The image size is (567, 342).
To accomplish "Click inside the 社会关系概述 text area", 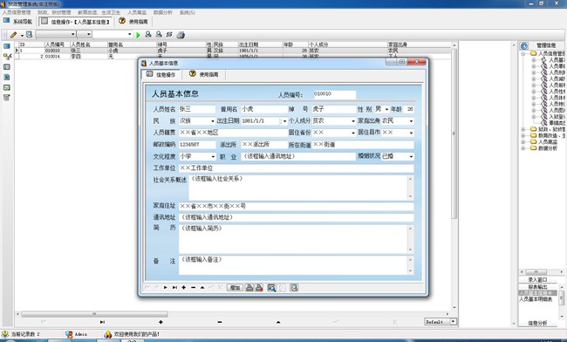I will point(298,188).
